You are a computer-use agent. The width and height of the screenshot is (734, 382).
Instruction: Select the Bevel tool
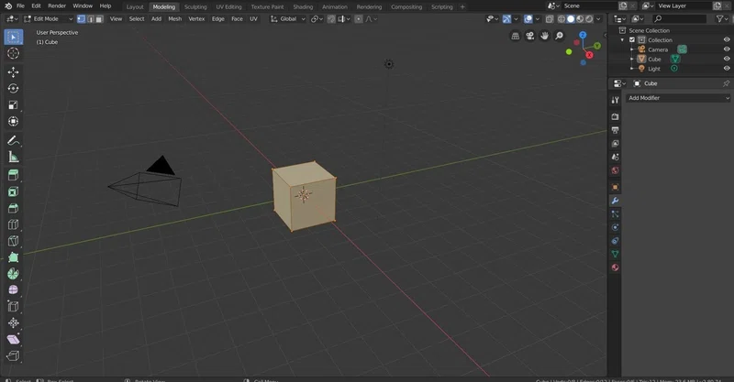click(x=13, y=208)
